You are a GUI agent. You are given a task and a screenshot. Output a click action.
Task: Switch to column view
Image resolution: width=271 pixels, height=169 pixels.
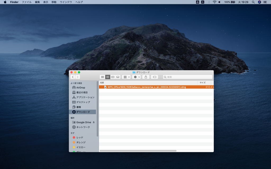click(112, 77)
